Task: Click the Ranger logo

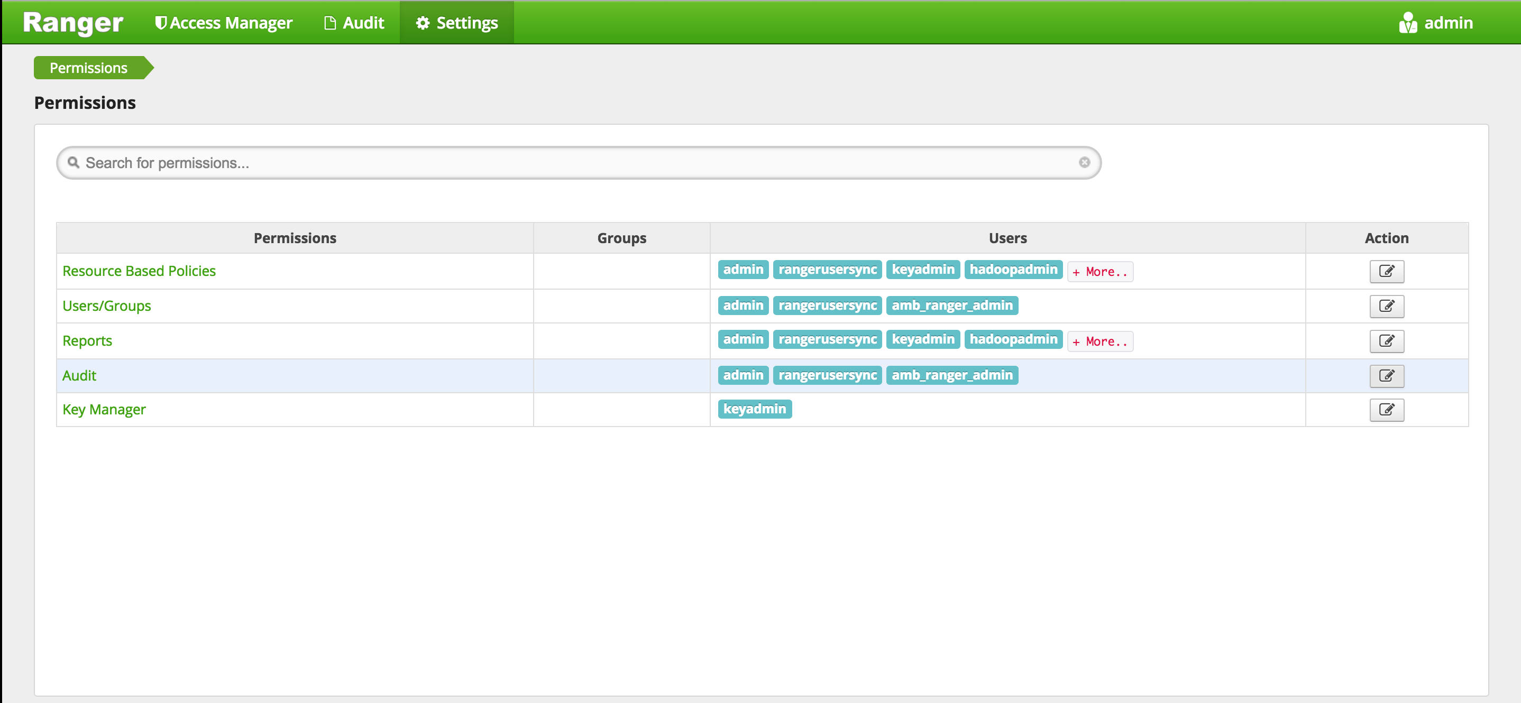Action: tap(72, 23)
